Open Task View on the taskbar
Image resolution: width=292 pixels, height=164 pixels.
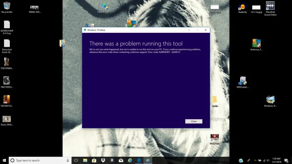[x=76, y=160]
